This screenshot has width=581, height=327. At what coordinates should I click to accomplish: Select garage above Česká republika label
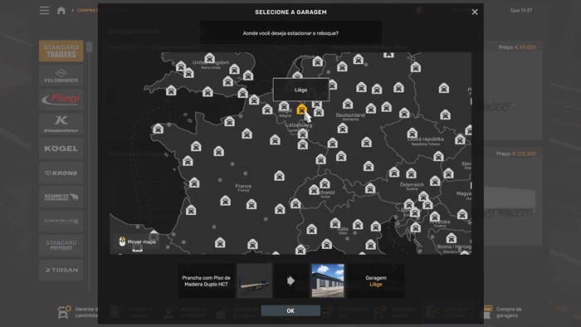(413, 134)
